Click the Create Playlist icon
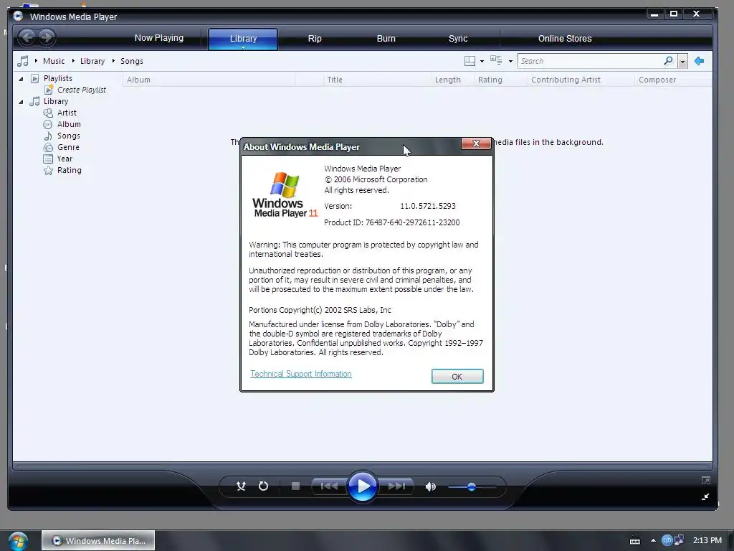734x551 pixels. (49, 89)
